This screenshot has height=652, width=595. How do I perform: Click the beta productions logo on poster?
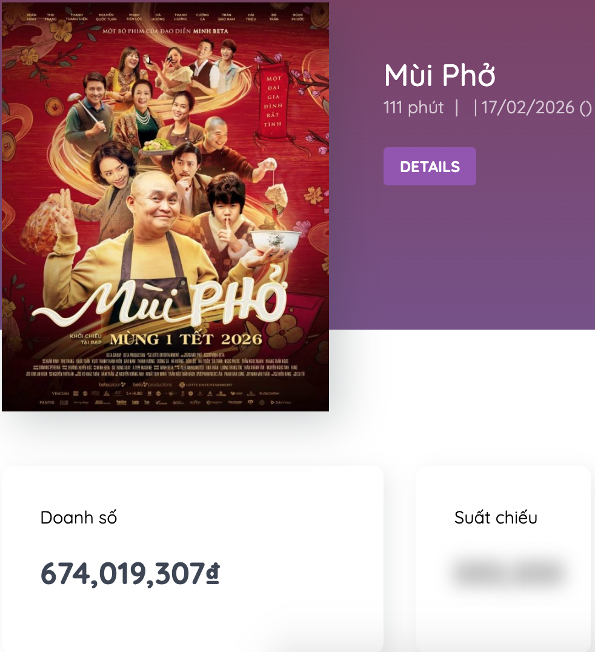tap(153, 384)
